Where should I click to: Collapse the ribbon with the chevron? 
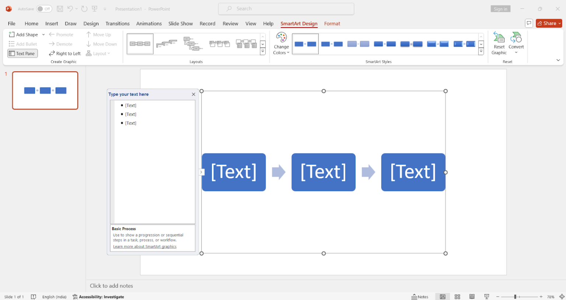click(x=558, y=60)
